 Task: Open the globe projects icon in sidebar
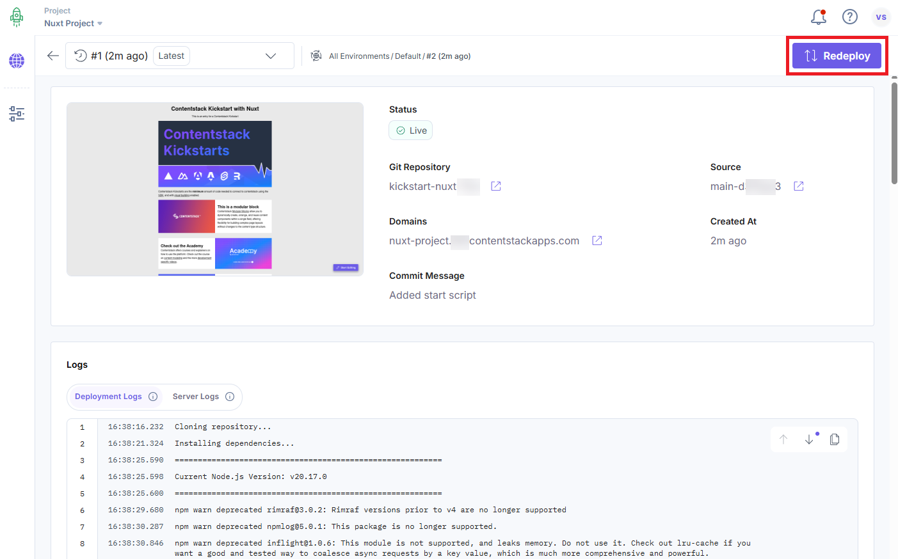click(x=17, y=61)
